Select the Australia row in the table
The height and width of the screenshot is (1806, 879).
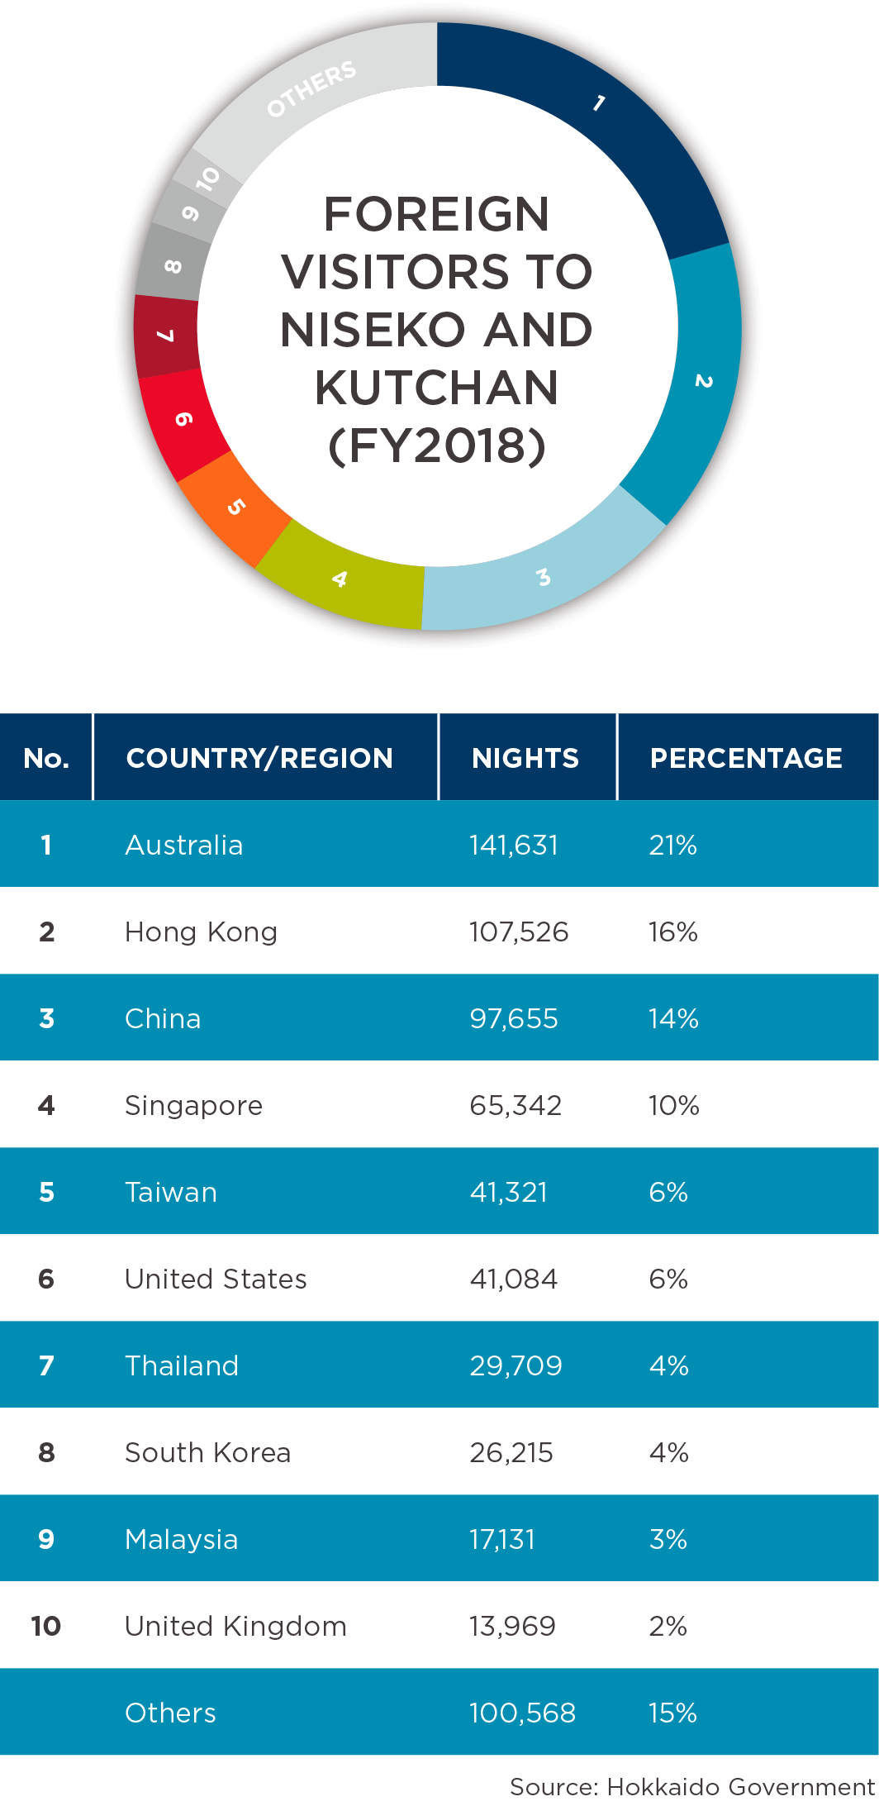point(439,844)
